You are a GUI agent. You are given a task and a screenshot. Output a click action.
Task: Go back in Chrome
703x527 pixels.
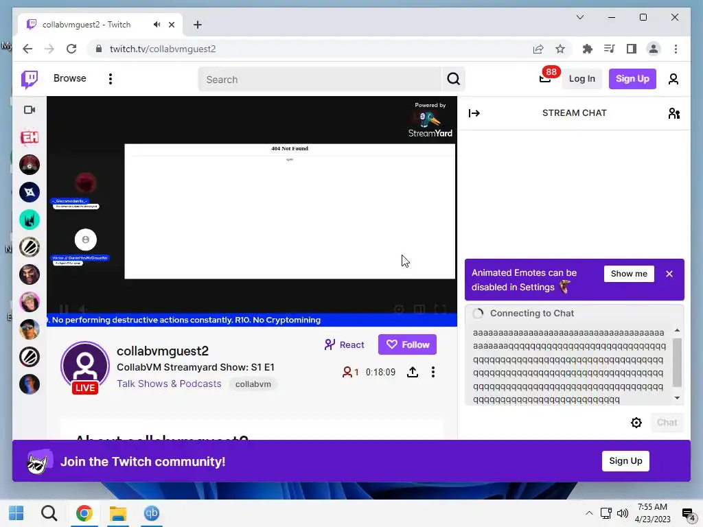(27, 49)
